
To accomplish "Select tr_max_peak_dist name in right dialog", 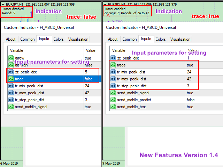I will coord(132,79).
